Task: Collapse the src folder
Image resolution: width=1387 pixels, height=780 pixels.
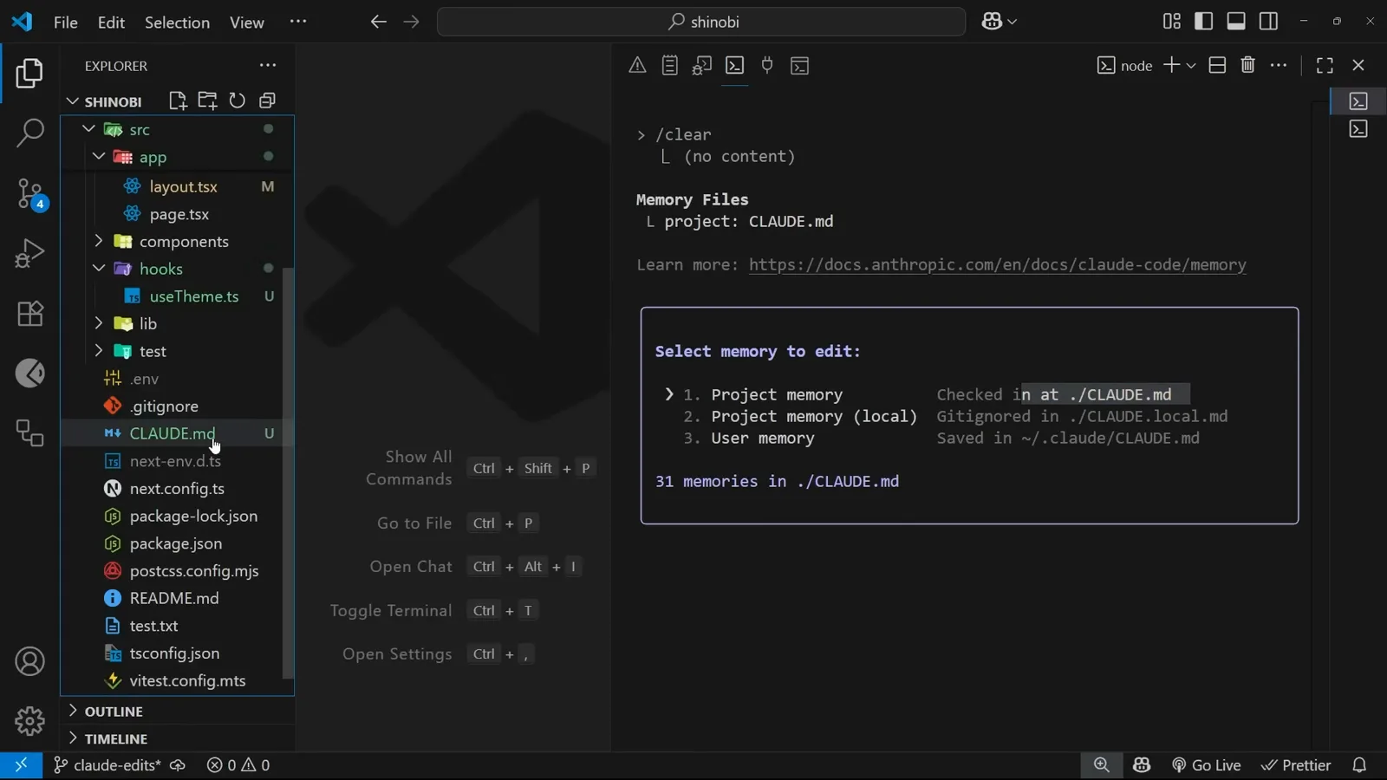Action: pyautogui.click(x=88, y=129)
